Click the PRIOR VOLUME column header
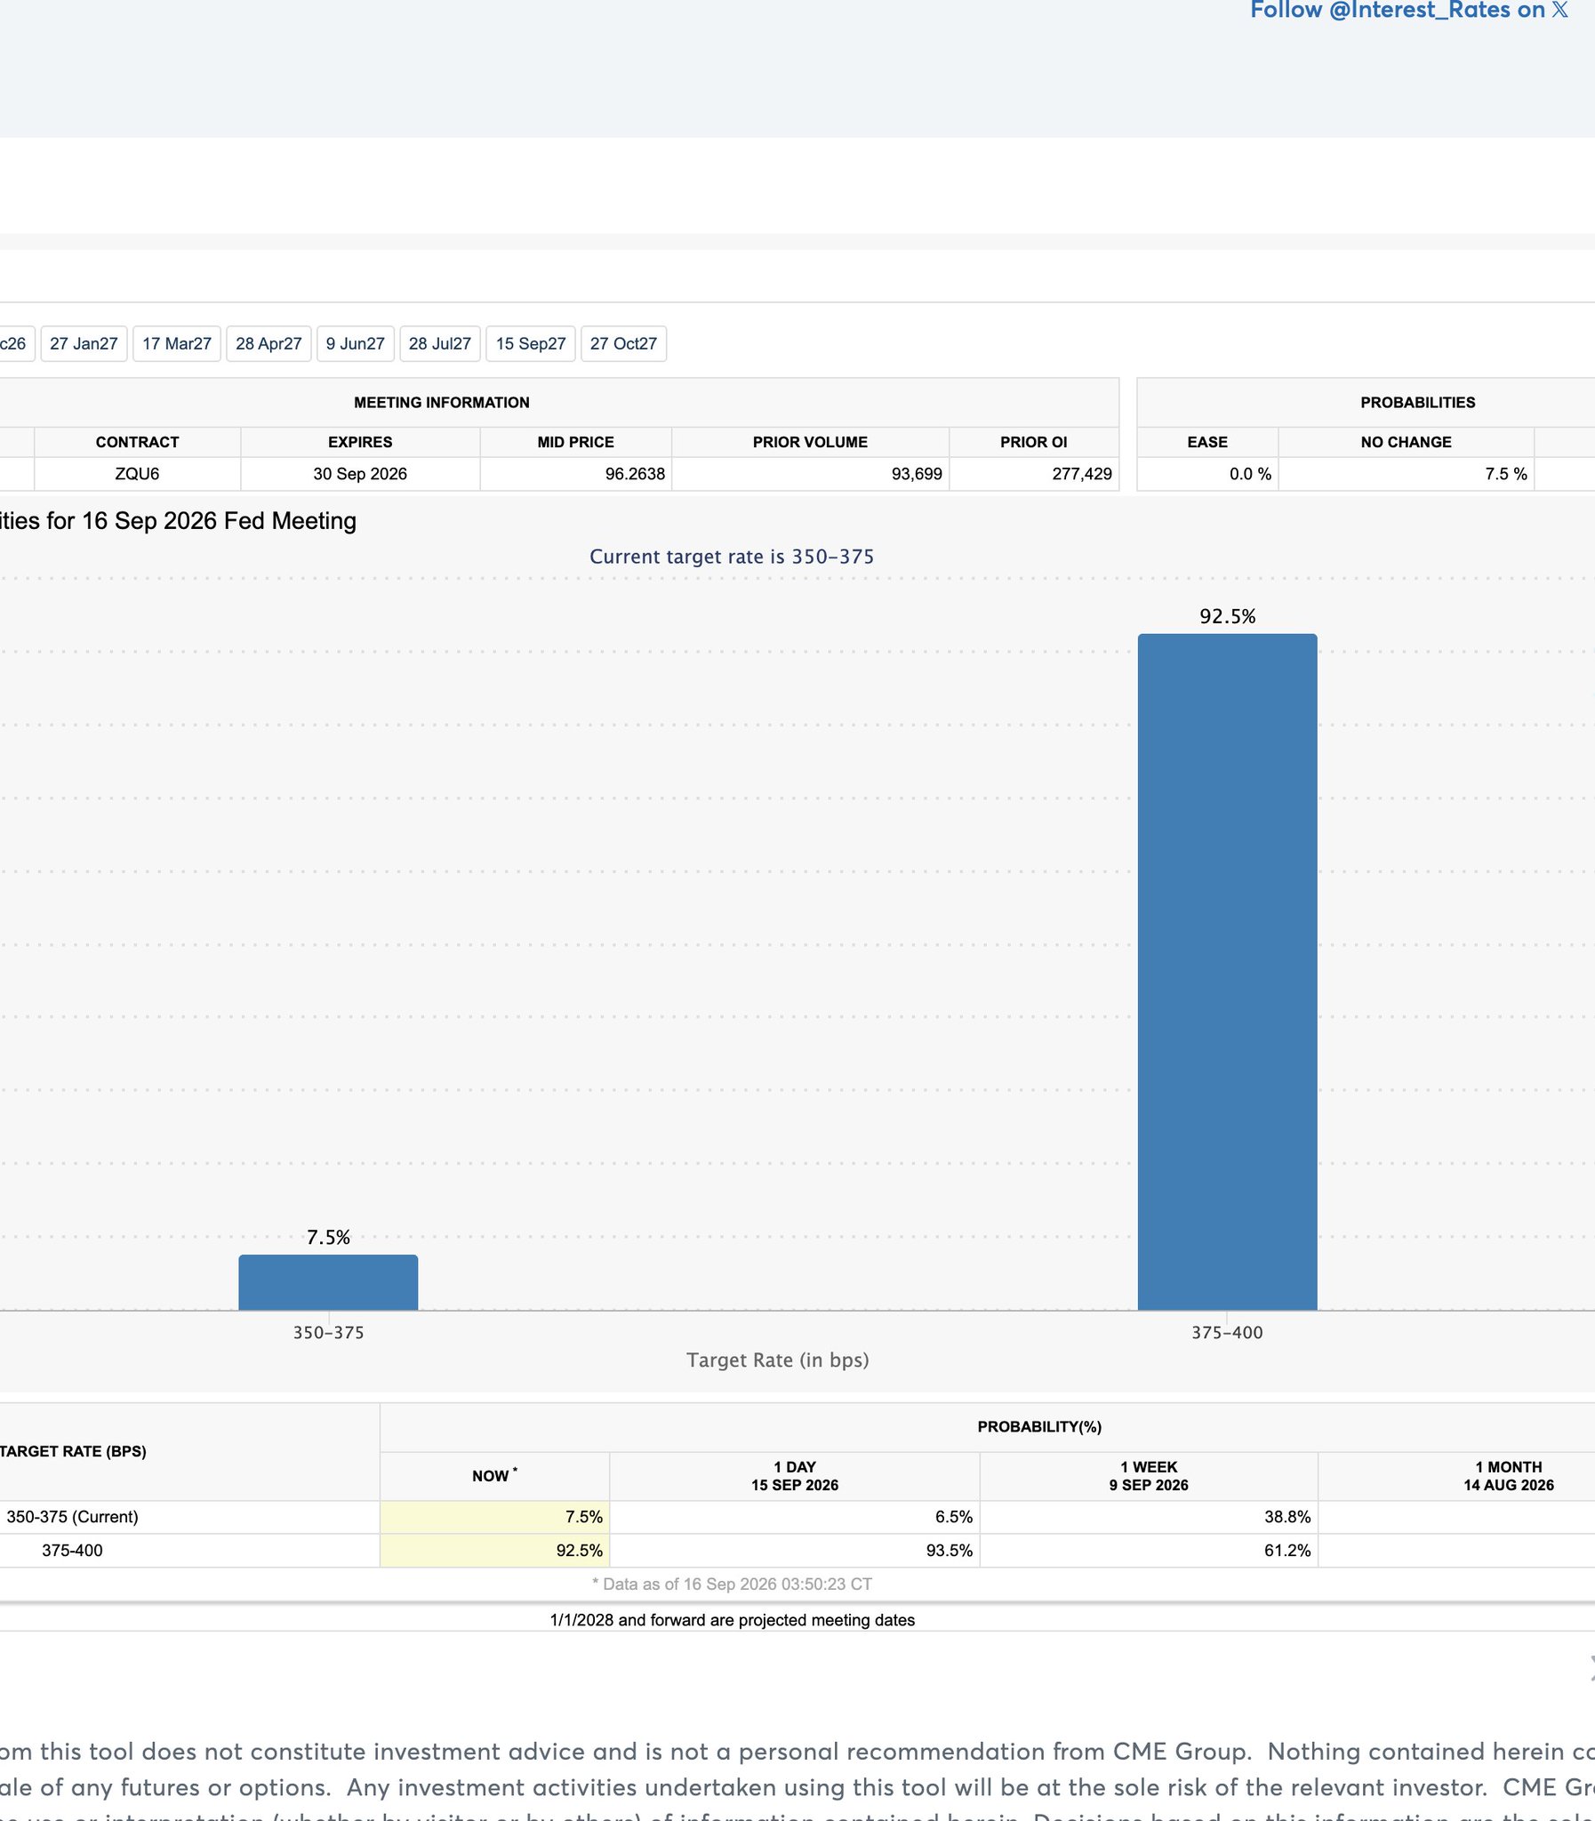 [810, 442]
